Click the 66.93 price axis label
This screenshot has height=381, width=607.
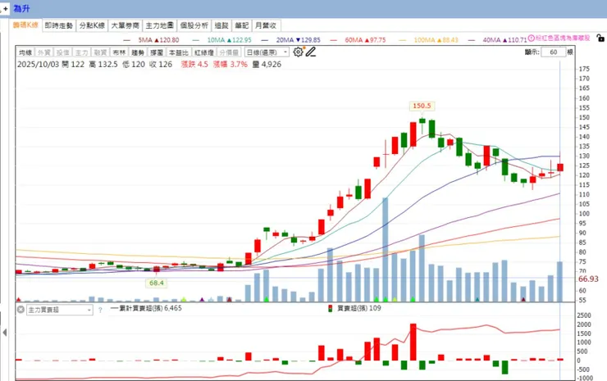tap(588, 279)
